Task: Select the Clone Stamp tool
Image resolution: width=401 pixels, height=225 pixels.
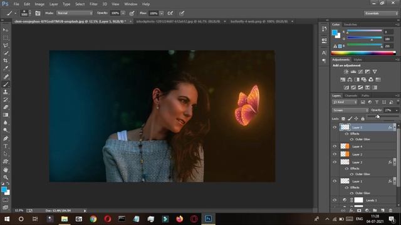Action: 6,92
